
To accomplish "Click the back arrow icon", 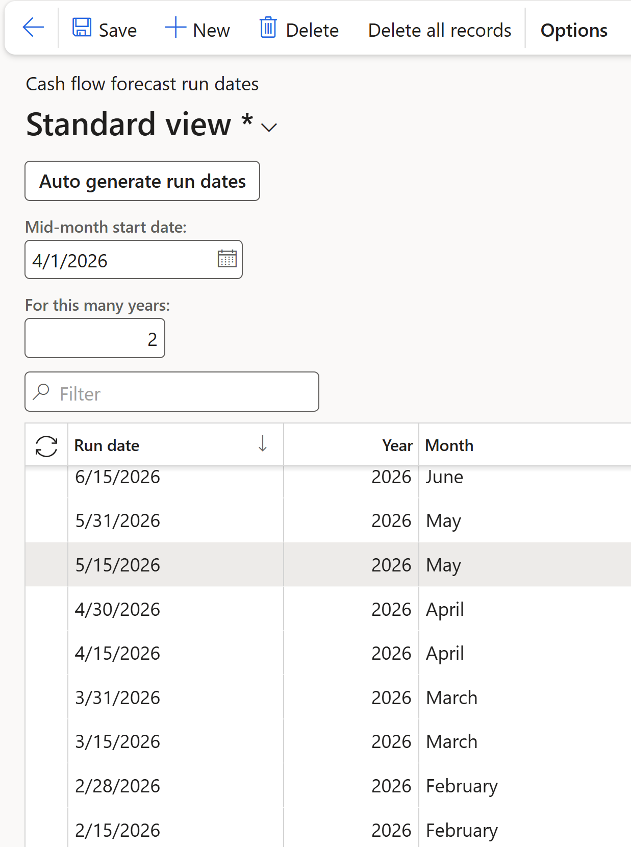I will tap(33, 28).
